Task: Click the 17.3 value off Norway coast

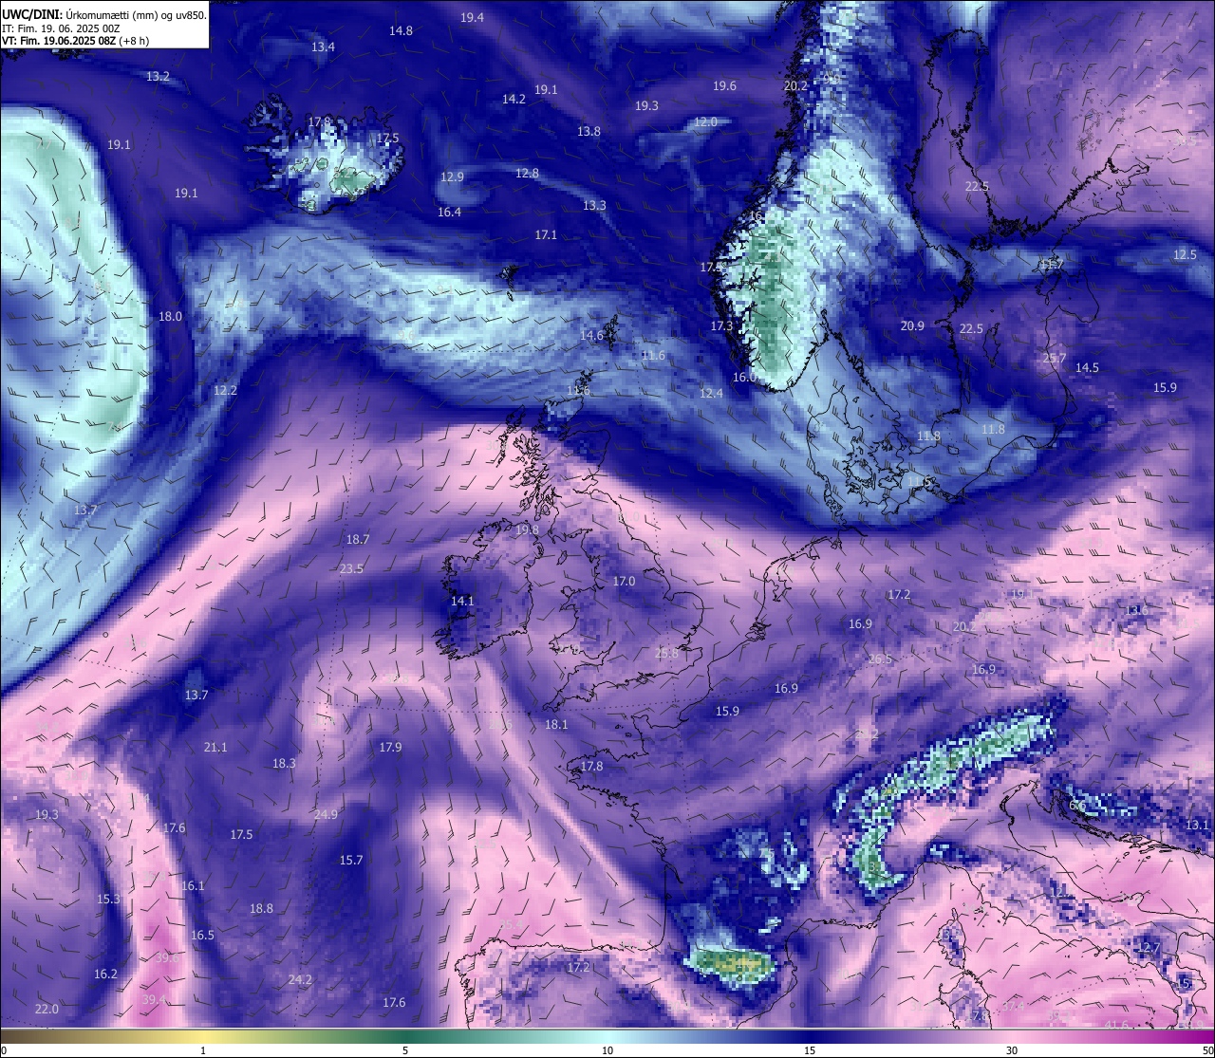Action: [x=721, y=326]
